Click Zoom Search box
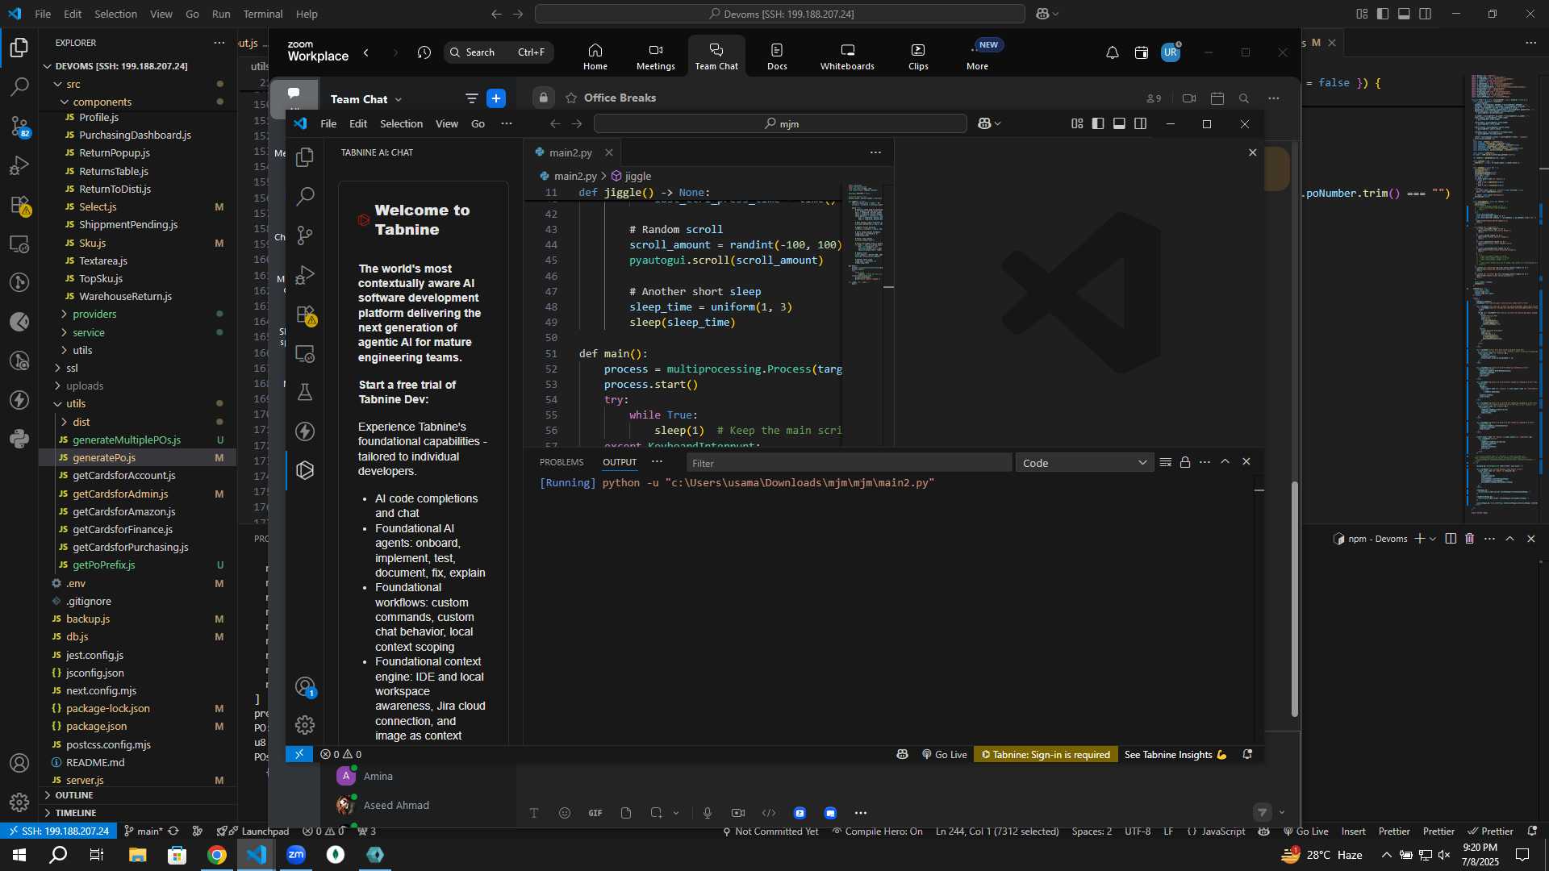 pyautogui.click(x=499, y=52)
